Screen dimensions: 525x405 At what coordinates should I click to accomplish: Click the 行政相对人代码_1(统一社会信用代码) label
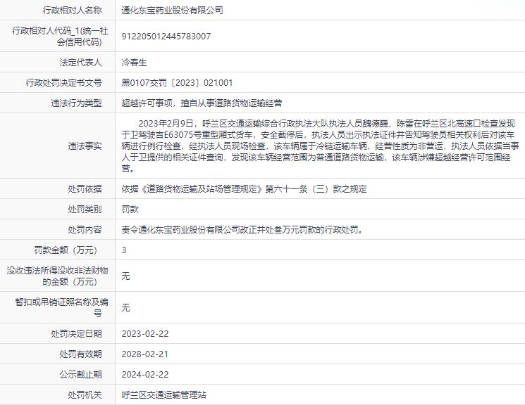60,37
